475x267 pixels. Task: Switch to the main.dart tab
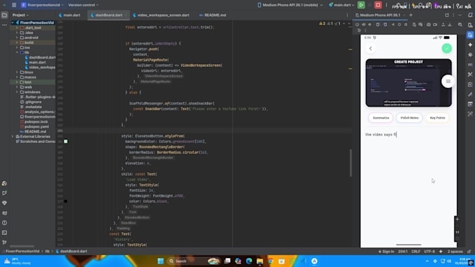70,15
